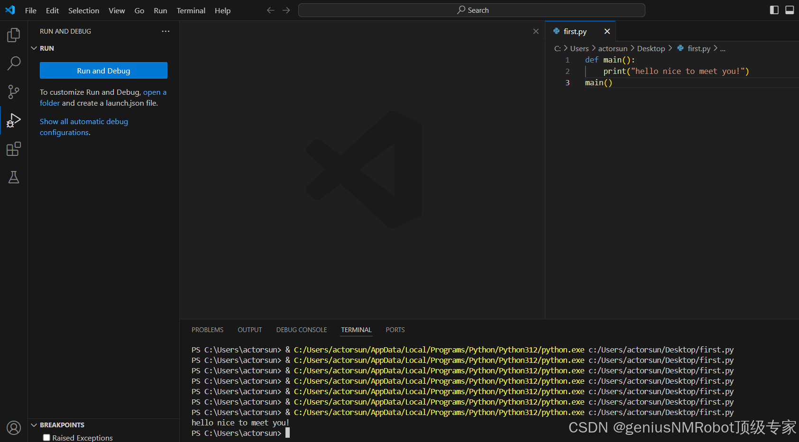799x442 pixels.
Task: Collapse the BREAKPOINTS section
Action: [34, 425]
